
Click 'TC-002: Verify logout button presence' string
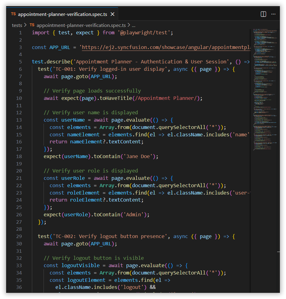point(110,237)
